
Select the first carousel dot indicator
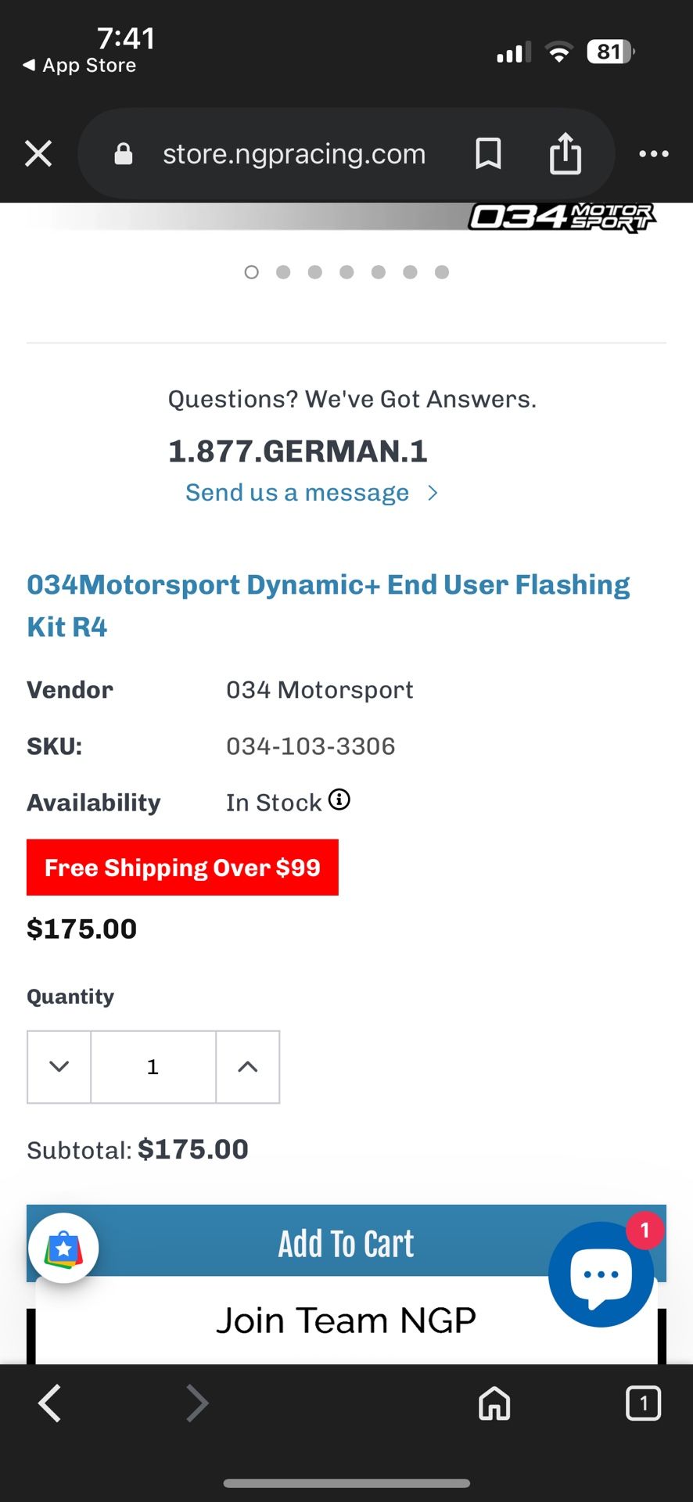(x=252, y=272)
